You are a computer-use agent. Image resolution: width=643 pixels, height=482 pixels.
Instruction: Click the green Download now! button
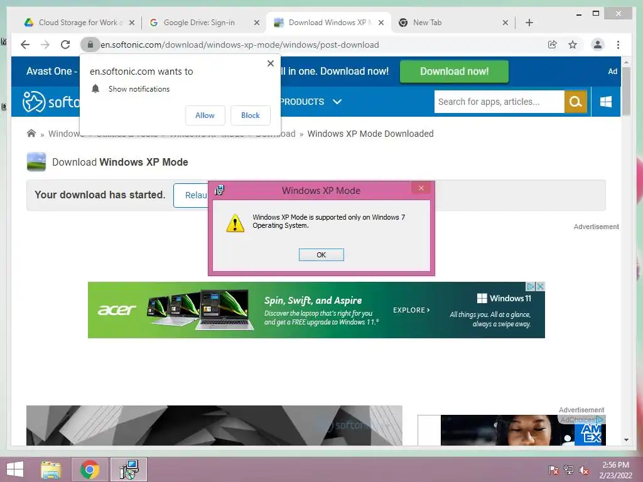tap(454, 72)
